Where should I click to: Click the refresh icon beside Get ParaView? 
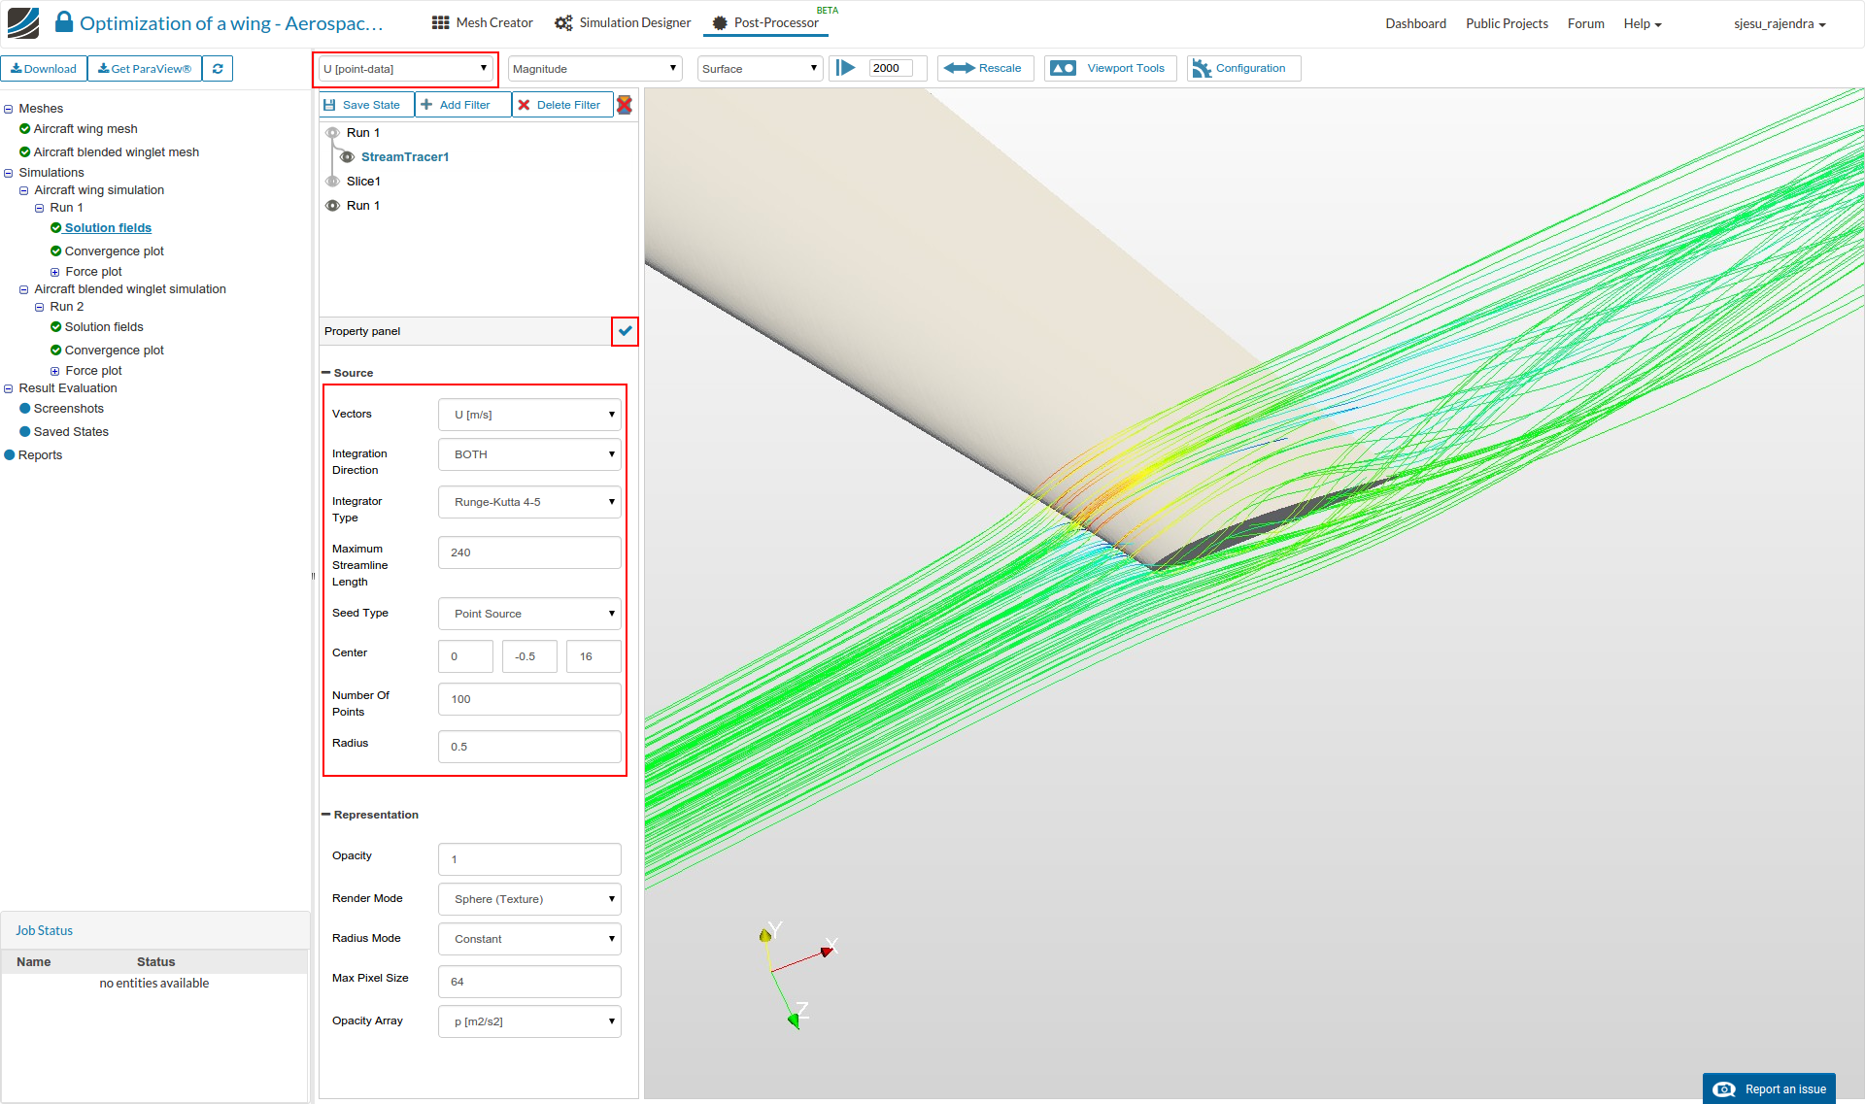coord(218,69)
